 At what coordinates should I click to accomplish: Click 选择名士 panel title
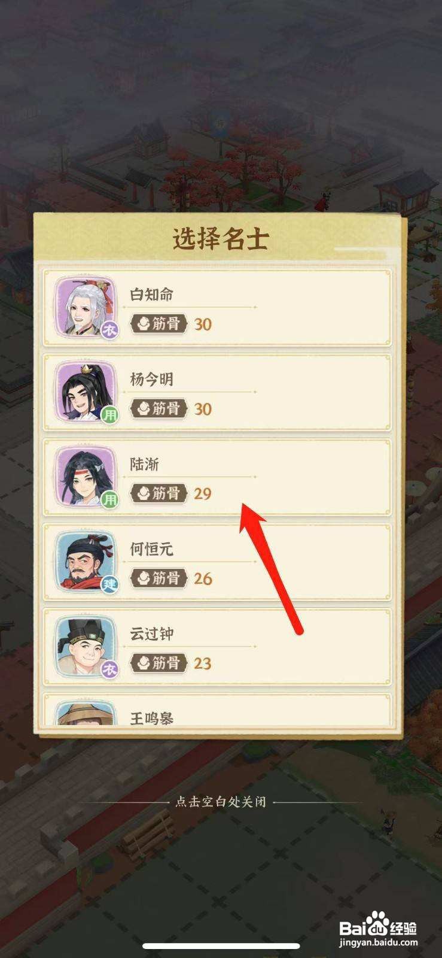(221, 239)
